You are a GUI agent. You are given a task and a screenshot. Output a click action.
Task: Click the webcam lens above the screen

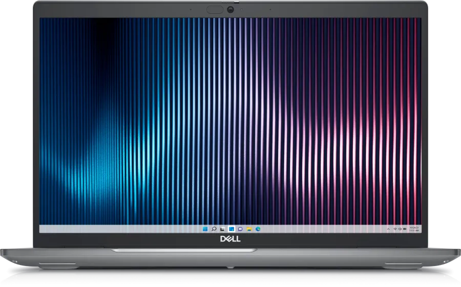pyautogui.click(x=230, y=9)
